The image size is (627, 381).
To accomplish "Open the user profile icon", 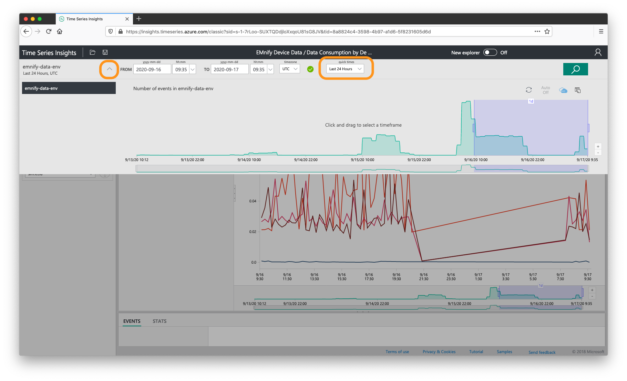I will coord(598,52).
